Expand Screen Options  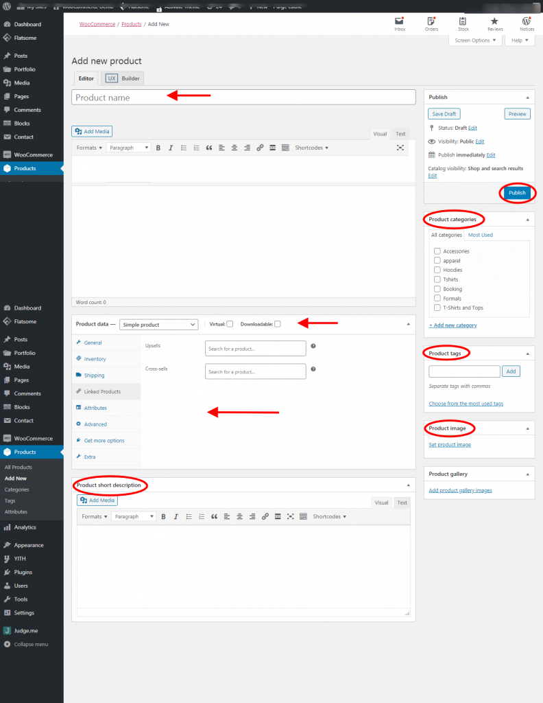475,41
